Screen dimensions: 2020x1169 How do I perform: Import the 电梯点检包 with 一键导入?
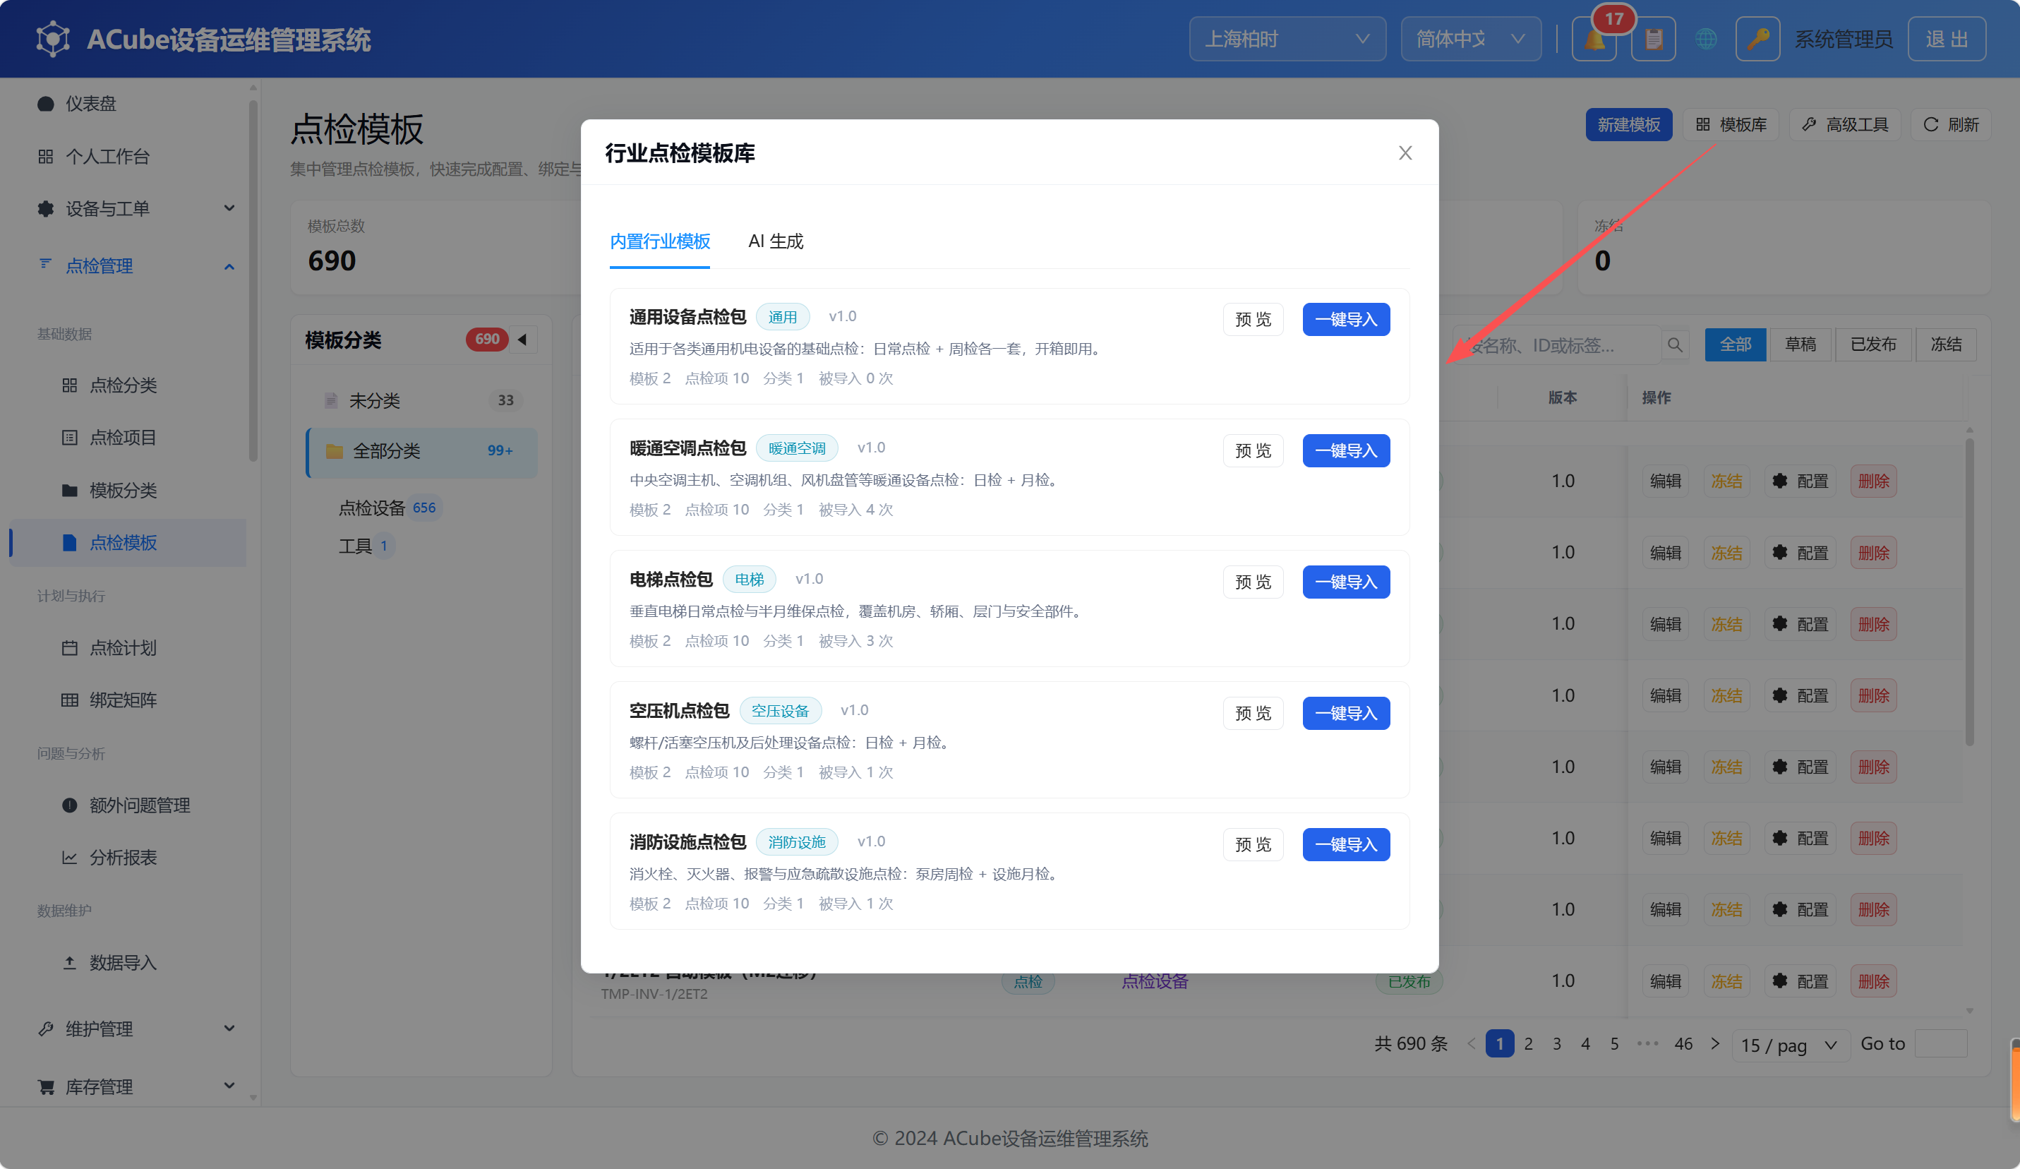pos(1346,582)
